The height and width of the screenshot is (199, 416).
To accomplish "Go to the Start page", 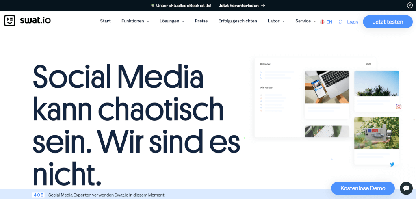I will pyautogui.click(x=105, y=21).
